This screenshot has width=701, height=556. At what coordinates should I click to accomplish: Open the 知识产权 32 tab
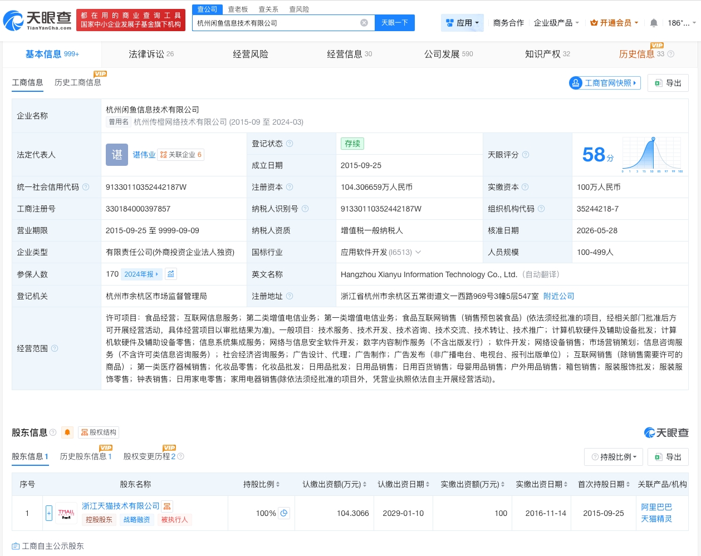click(x=547, y=54)
